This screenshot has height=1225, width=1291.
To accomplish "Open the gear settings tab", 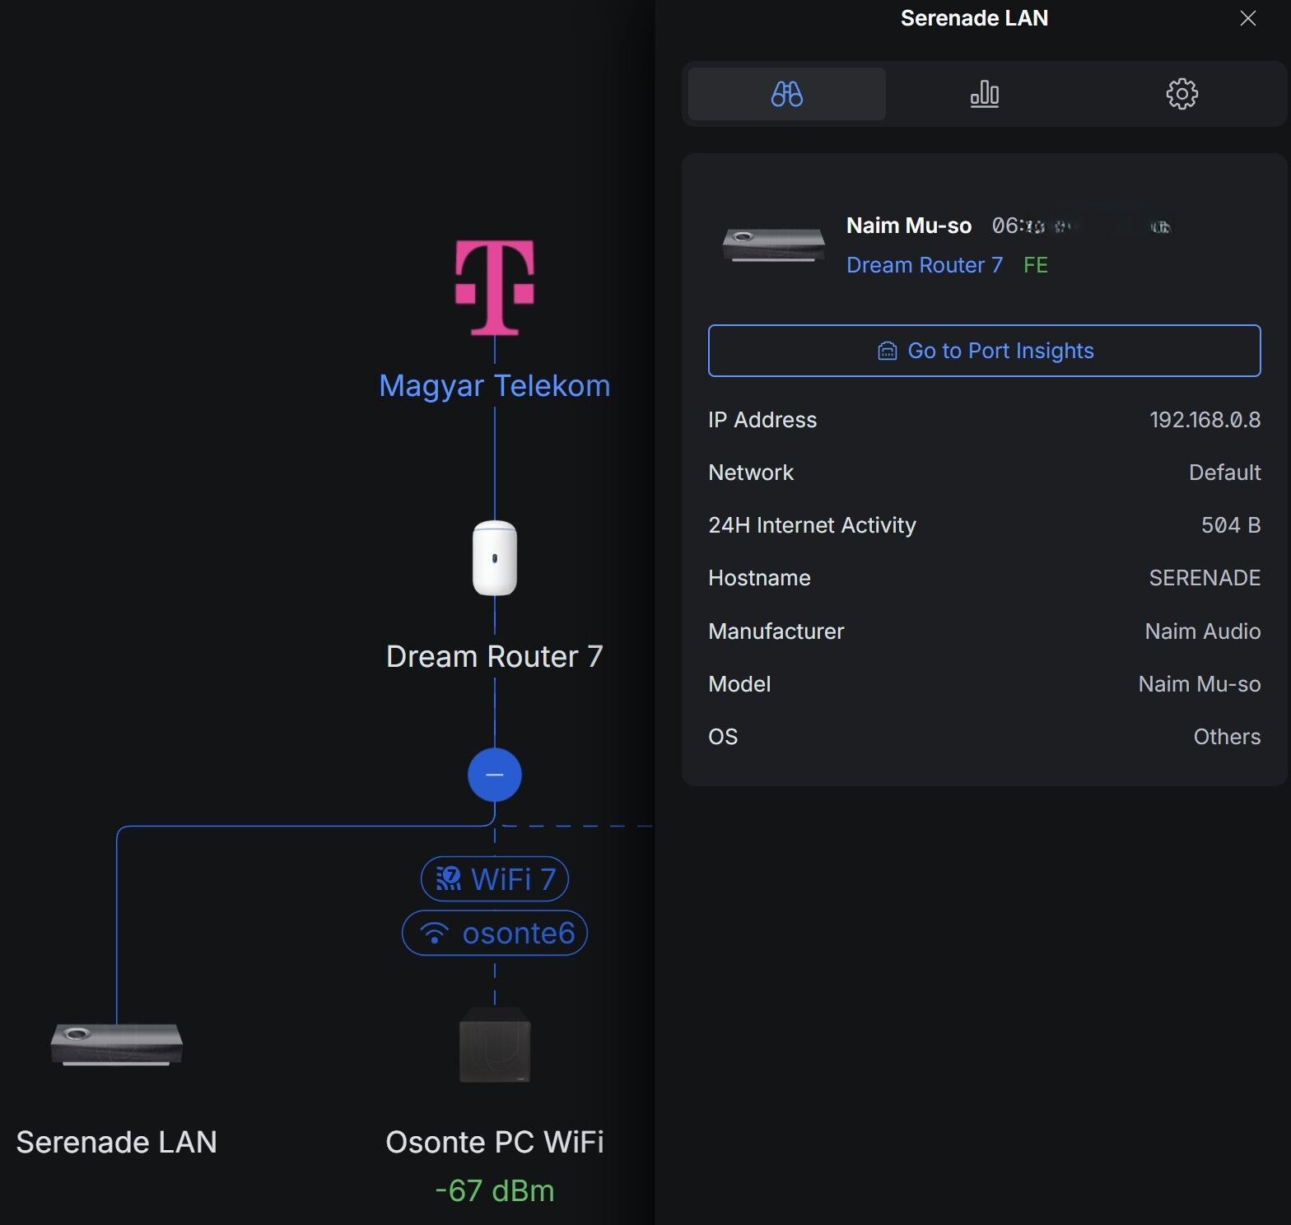I will (x=1181, y=94).
